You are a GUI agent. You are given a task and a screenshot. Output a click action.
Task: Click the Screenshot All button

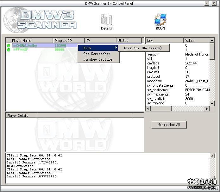pyautogui.click(x=169, y=125)
